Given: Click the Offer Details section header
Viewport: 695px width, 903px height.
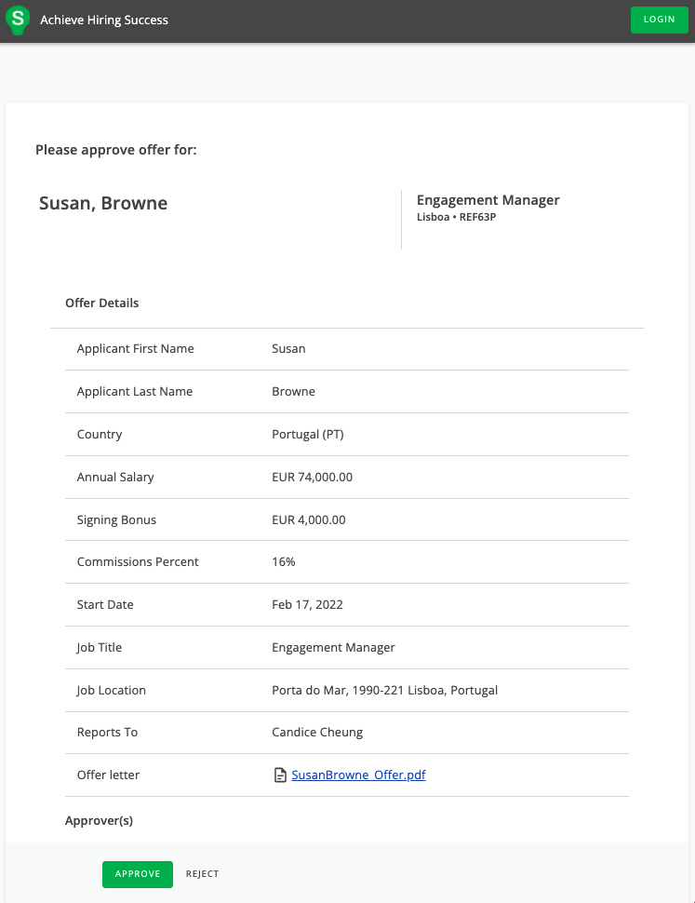Looking at the screenshot, I should pos(101,303).
